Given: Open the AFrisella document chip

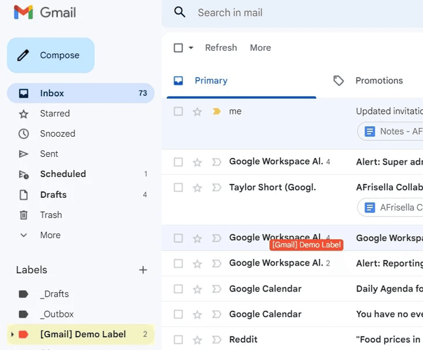Looking at the screenshot, I should (x=390, y=208).
